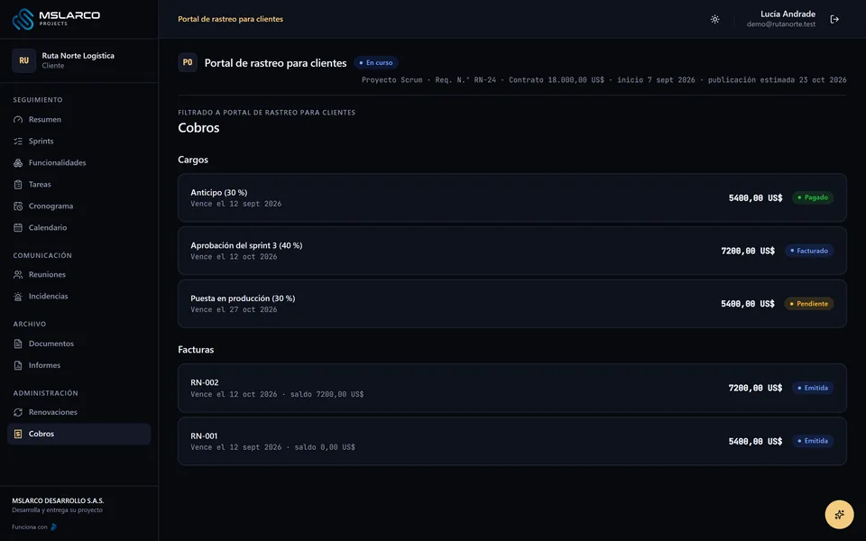Click the Cobros receipt icon
This screenshot has height=541, width=866.
point(18,434)
